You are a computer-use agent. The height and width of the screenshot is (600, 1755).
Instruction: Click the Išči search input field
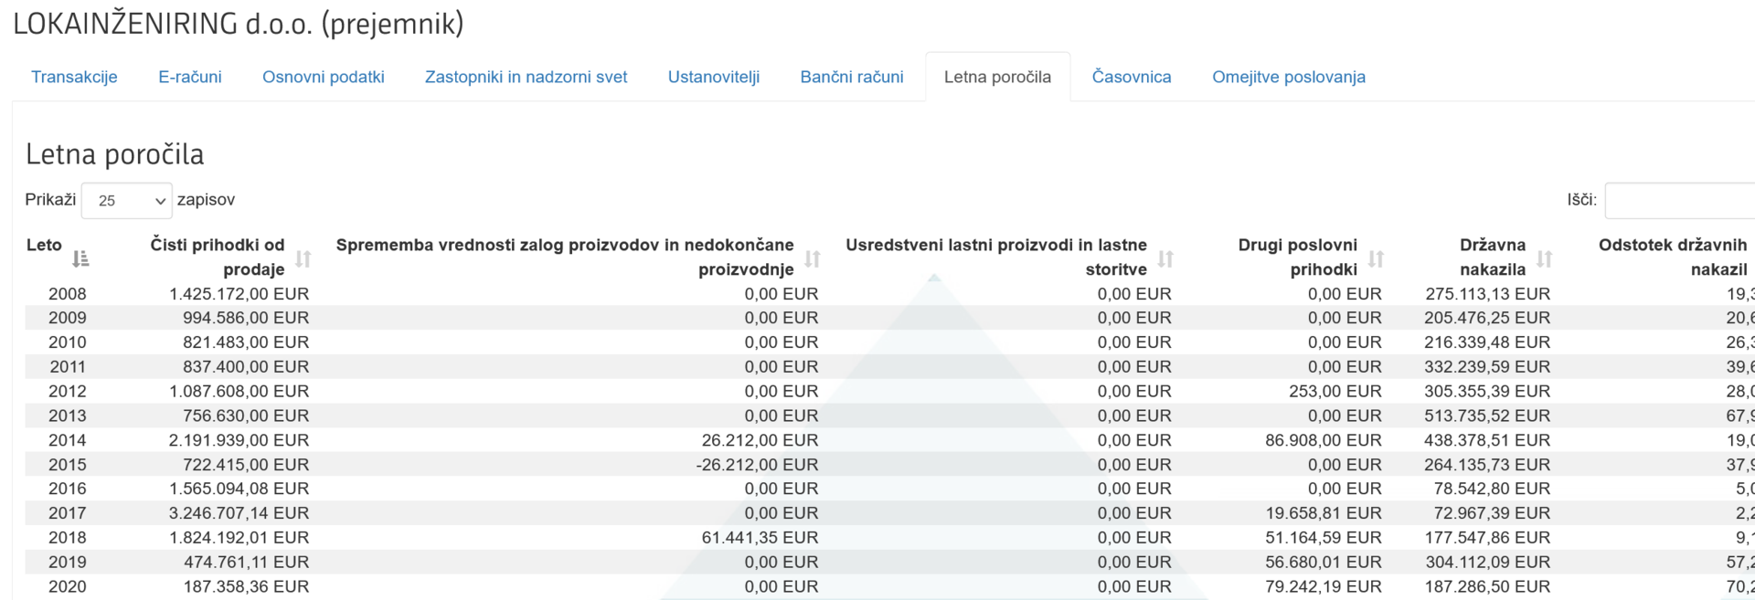coord(1682,201)
